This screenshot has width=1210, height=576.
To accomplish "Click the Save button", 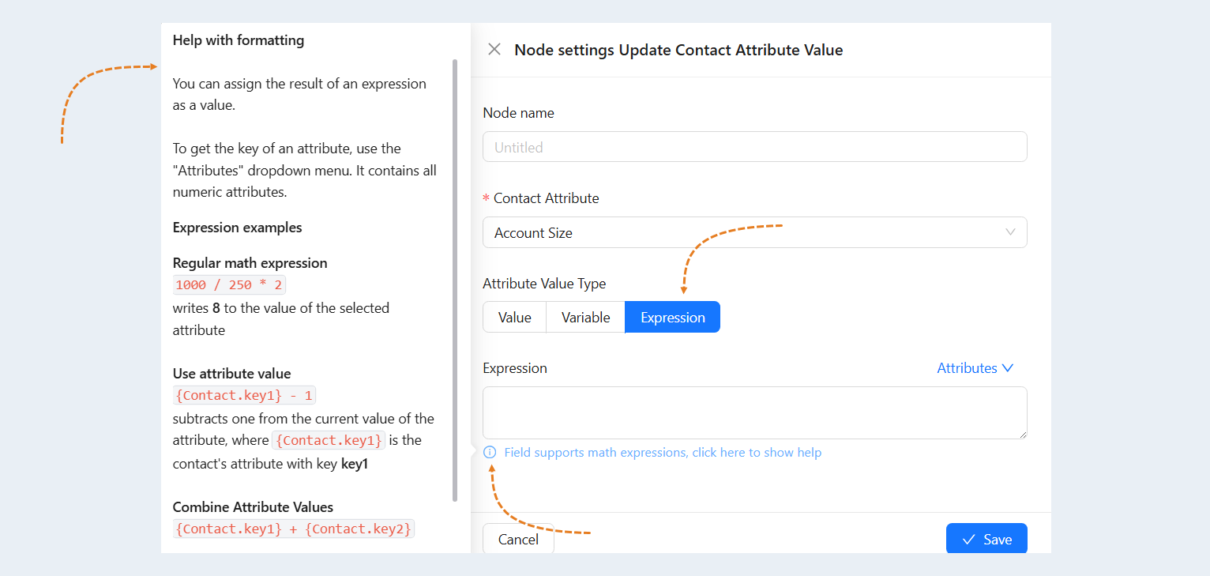I will click(x=986, y=539).
